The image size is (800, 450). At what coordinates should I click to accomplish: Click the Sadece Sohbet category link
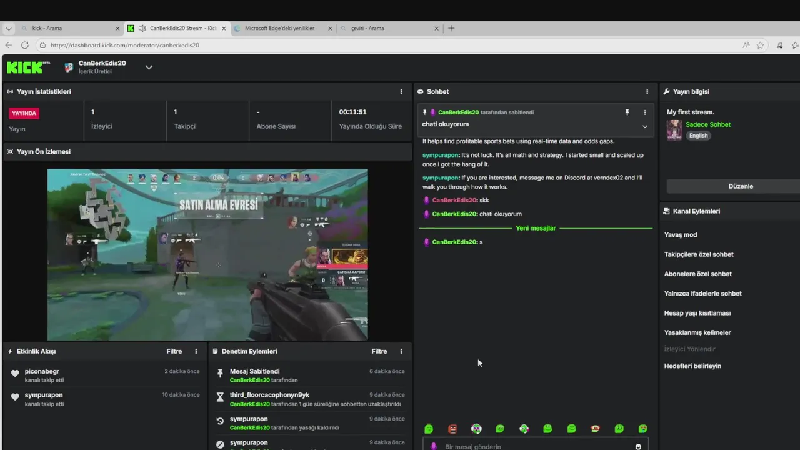coord(708,124)
